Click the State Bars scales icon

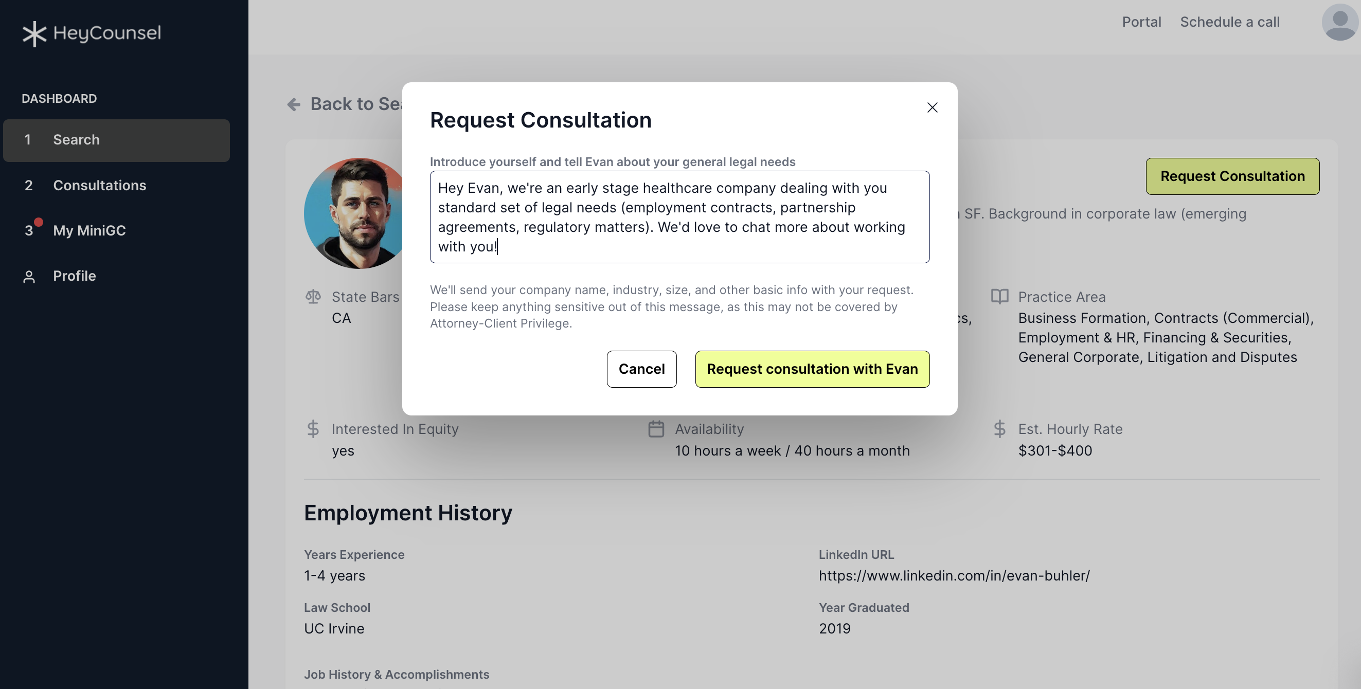pos(313,297)
